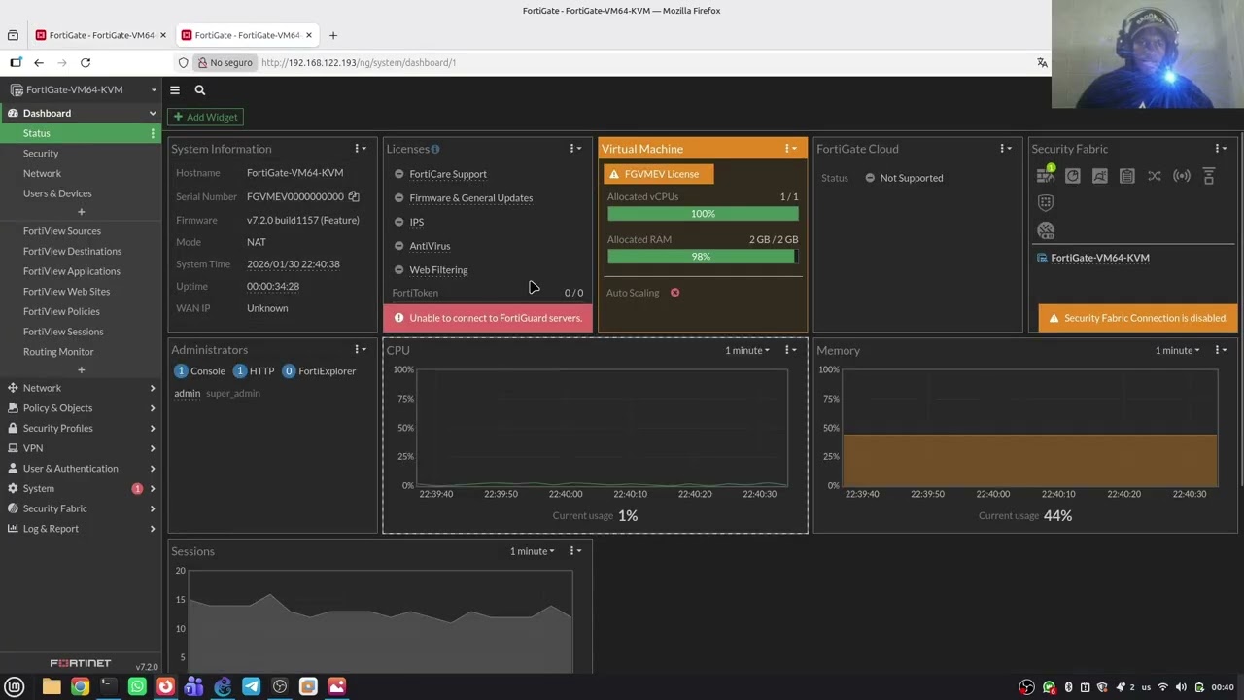
Task: Change Sessions widget 1 minute interval dropdown
Action: click(533, 551)
